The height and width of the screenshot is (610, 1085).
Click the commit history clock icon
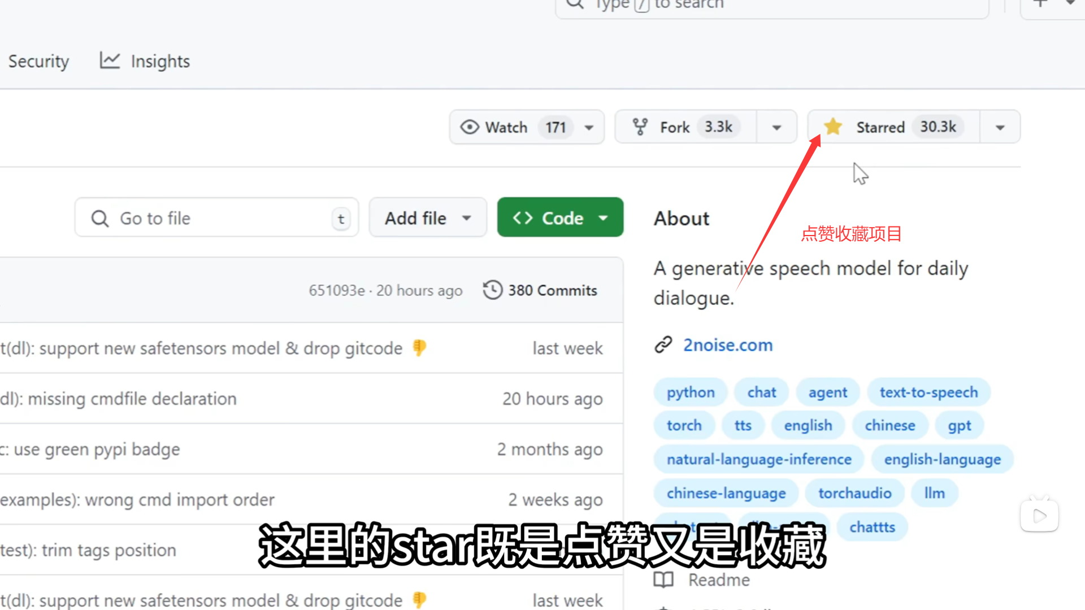coord(492,290)
